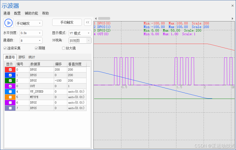Uncheck display for channel 0 DPOS
Screen dimensions: 236x150
[10, 70]
